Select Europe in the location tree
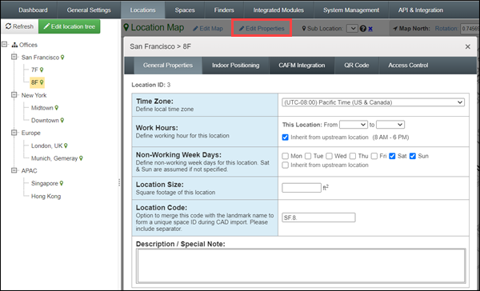The height and width of the screenshot is (291, 480). tap(31, 133)
